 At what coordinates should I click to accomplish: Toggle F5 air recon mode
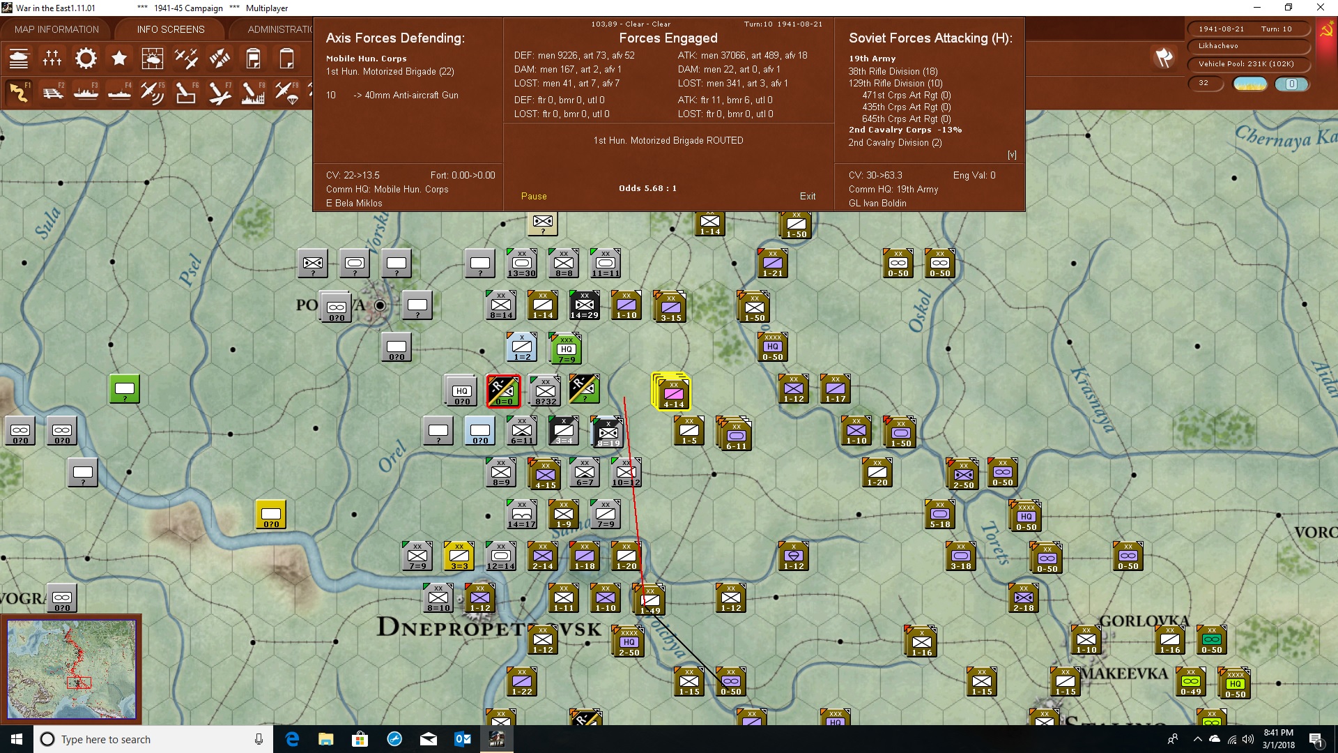click(153, 92)
